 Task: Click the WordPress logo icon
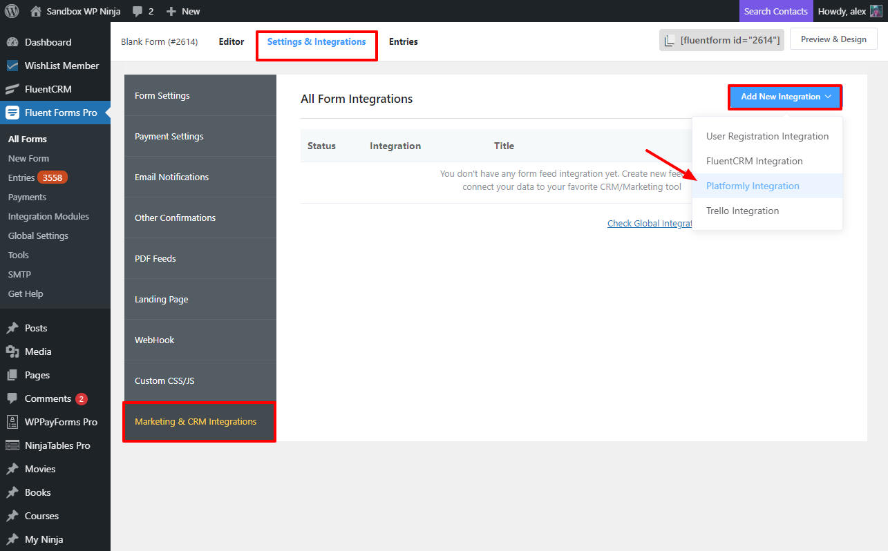(12, 11)
